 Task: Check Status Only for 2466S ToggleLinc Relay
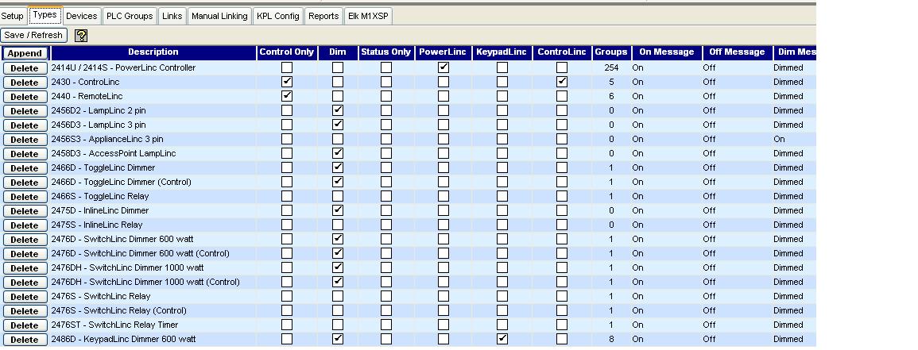pyautogui.click(x=386, y=196)
